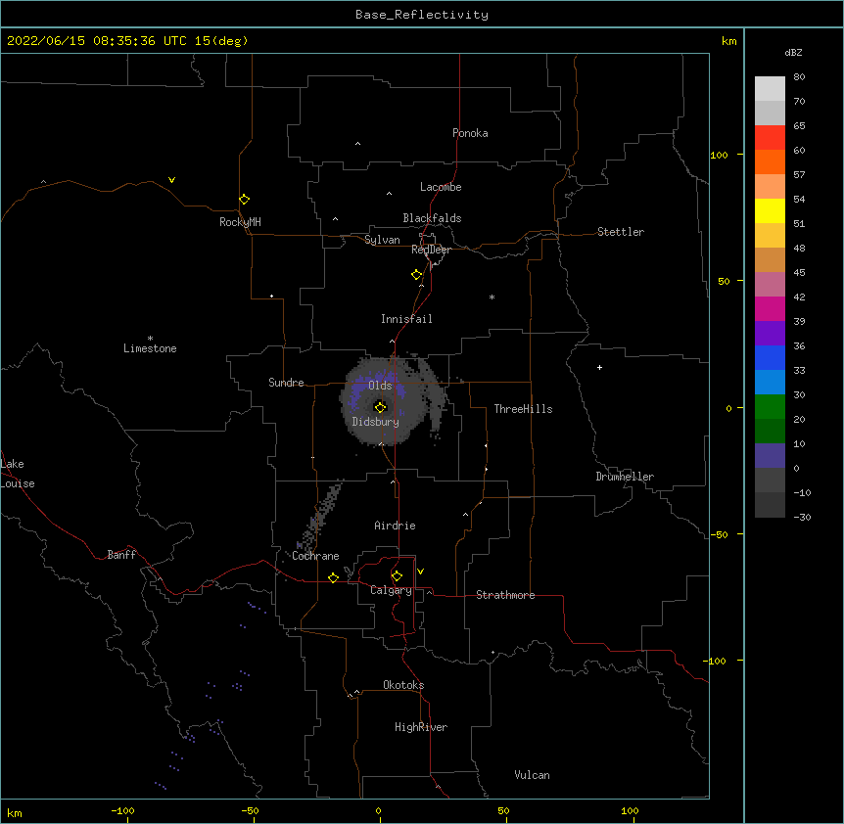
Task: Click the yellow diamond marker above Calgary label
Action: click(397, 576)
